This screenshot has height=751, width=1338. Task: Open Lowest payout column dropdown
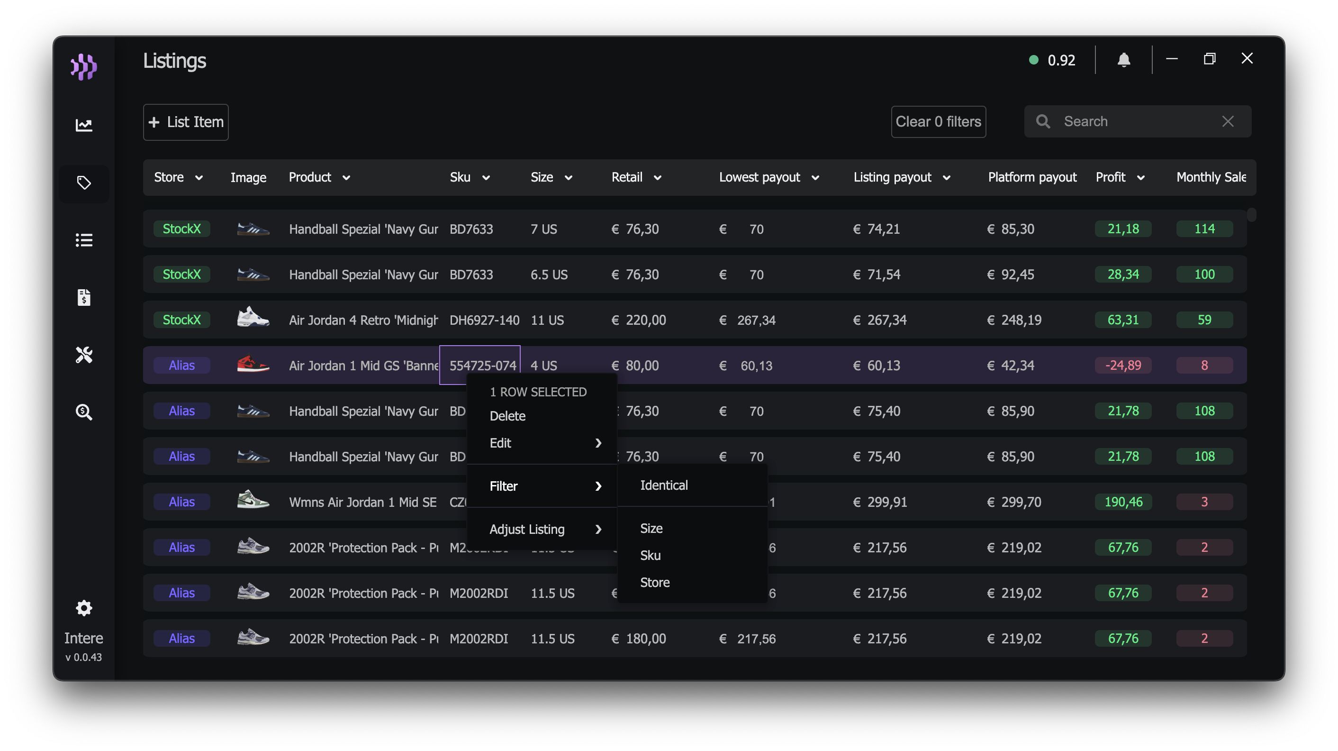pos(815,178)
